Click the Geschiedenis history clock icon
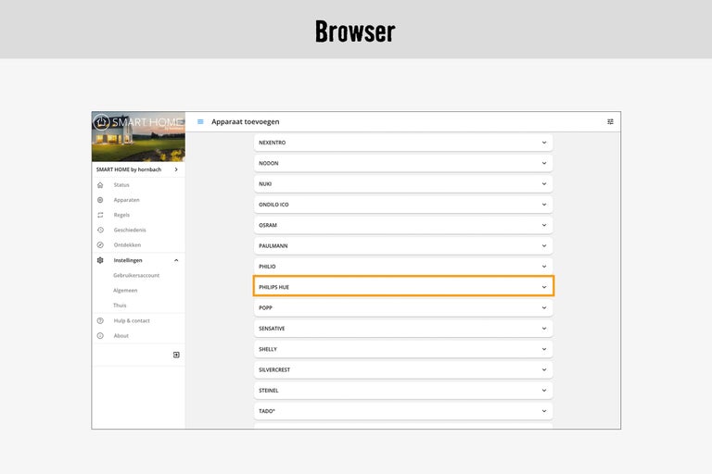Viewport: 712px width, 474px height. click(100, 230)
